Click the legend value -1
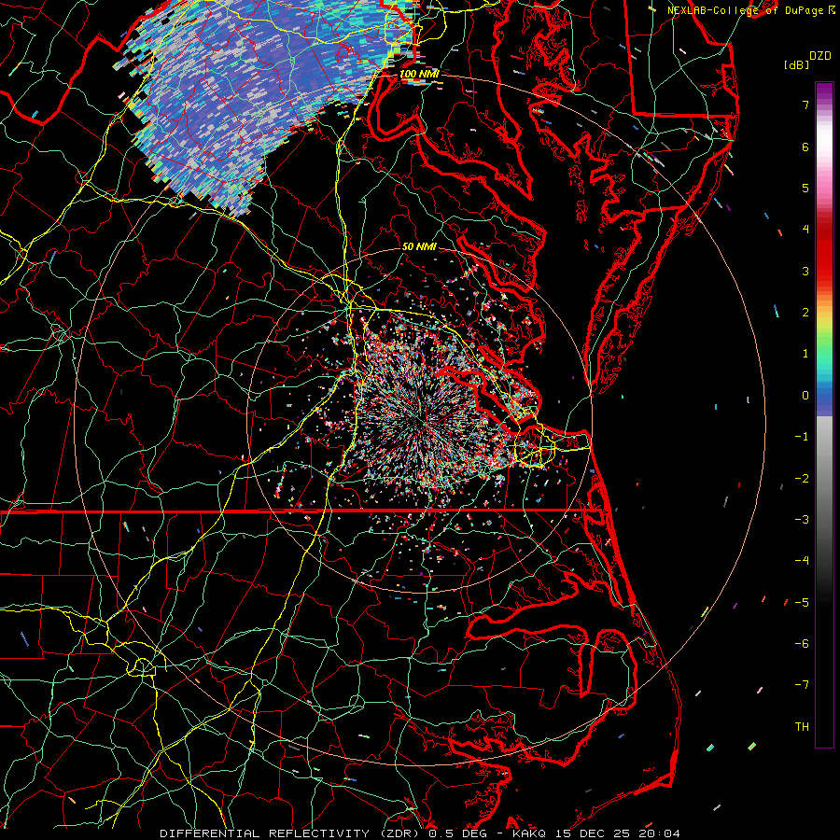The image size is (840, 840). 802,437
